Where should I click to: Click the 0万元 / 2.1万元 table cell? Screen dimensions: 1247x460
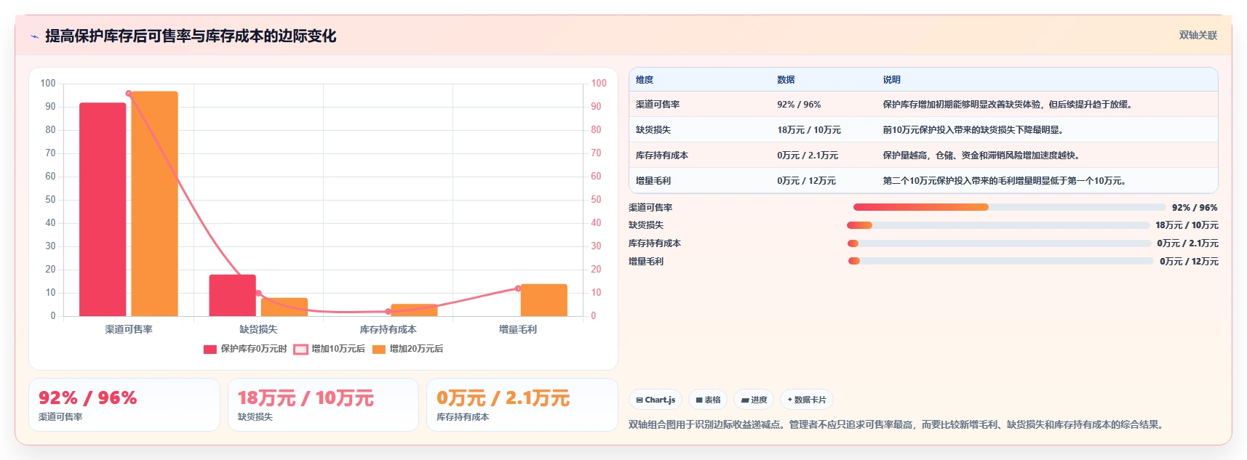click(x=808, y=156)
